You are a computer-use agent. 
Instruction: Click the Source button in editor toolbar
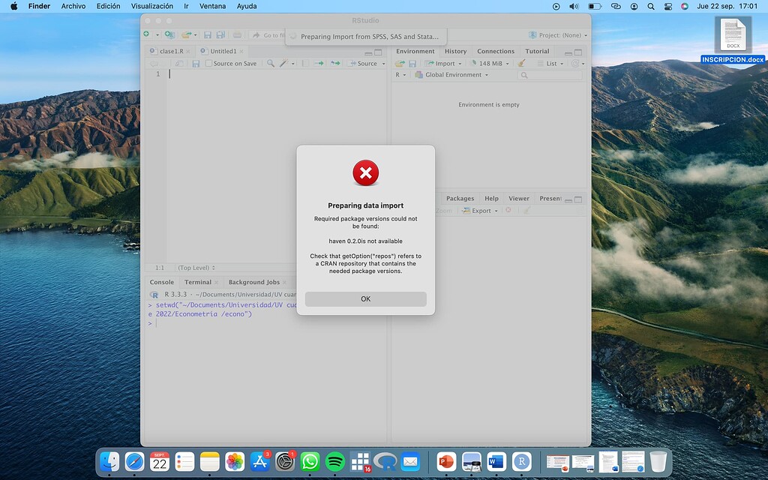[x=364, y=64]
